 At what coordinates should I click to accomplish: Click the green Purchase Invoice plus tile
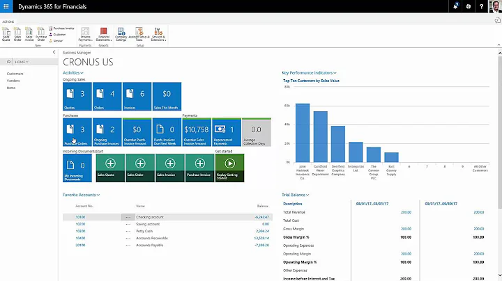200,168
